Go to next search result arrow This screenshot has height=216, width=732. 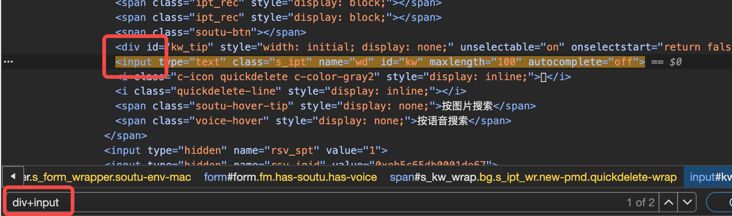[x=687, y=203]
